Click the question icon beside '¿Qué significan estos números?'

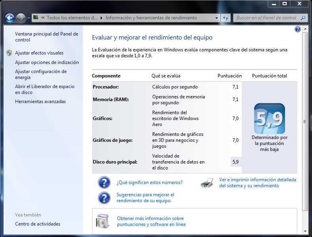click(104, 182)
